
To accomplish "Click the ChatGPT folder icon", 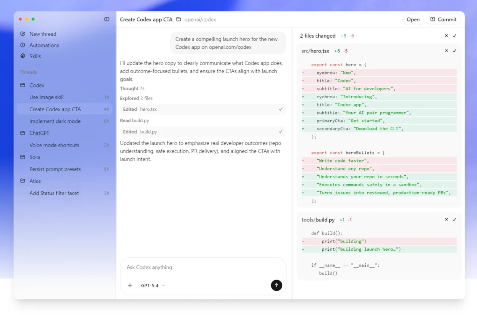I will [x=22, y=133].
